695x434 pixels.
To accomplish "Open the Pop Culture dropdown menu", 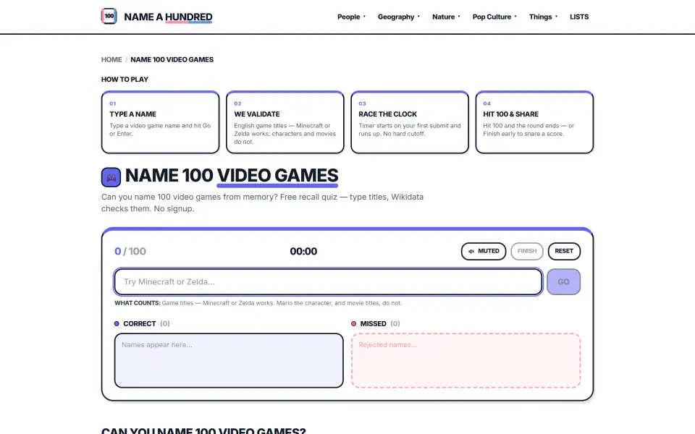I will pos(494,17).
